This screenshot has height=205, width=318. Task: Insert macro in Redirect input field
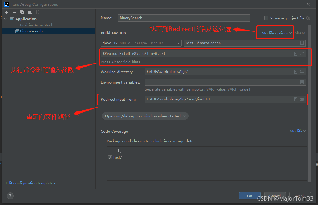(x=295, y=99)
